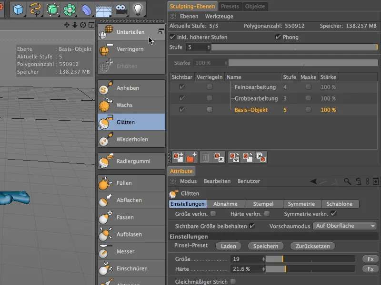
Task: Click the Stufe value stepper arrows
Action: click(x=209, y=47)
